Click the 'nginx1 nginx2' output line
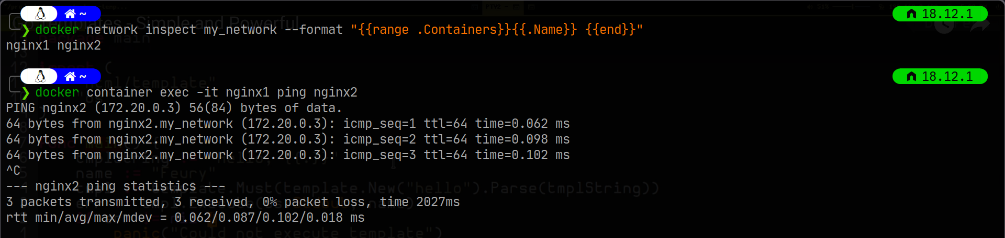This screenshot has width=1005, height=238. (53, 45)
